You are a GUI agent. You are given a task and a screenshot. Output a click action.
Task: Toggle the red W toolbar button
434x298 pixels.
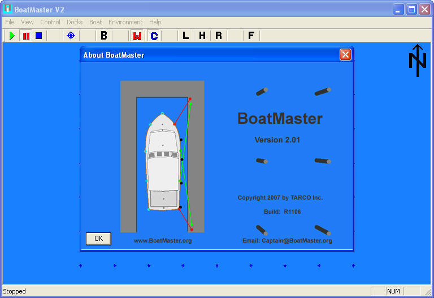[137, 36]
